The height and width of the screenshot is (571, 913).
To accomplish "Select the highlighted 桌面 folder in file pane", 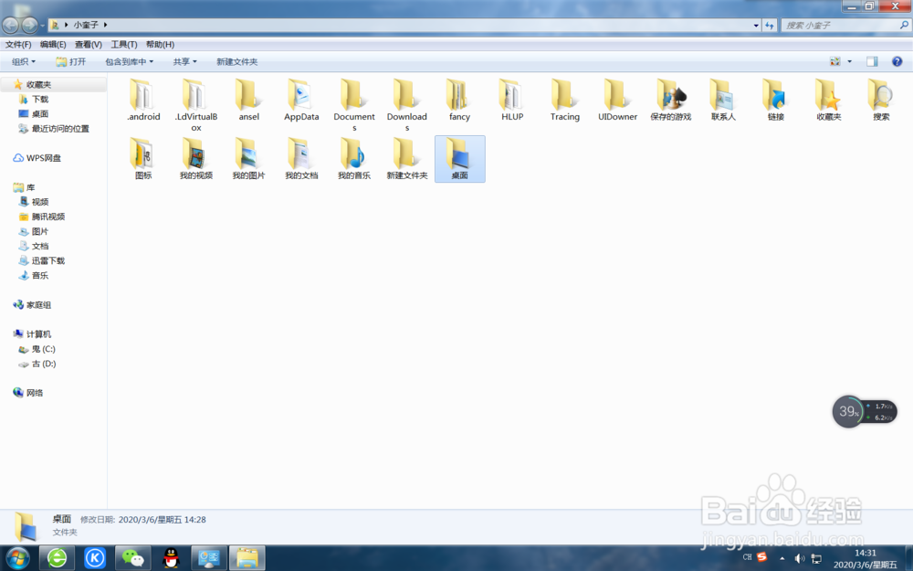I will [x=459, y=158].
